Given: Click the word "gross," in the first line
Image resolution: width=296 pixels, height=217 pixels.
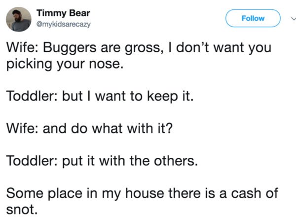Looking at the screenshot, I should point(144,48).
